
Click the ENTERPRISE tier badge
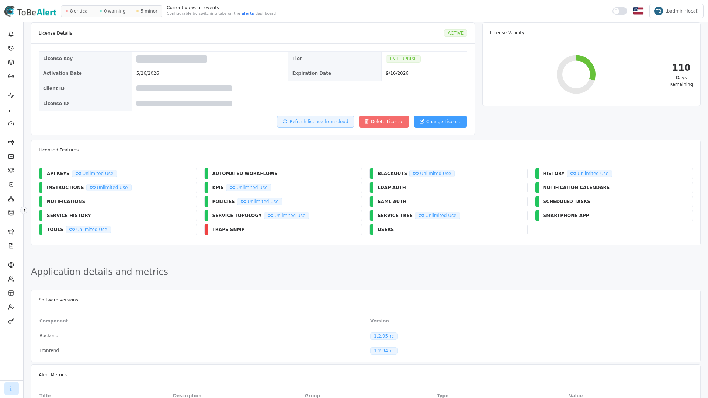[403, 59]
